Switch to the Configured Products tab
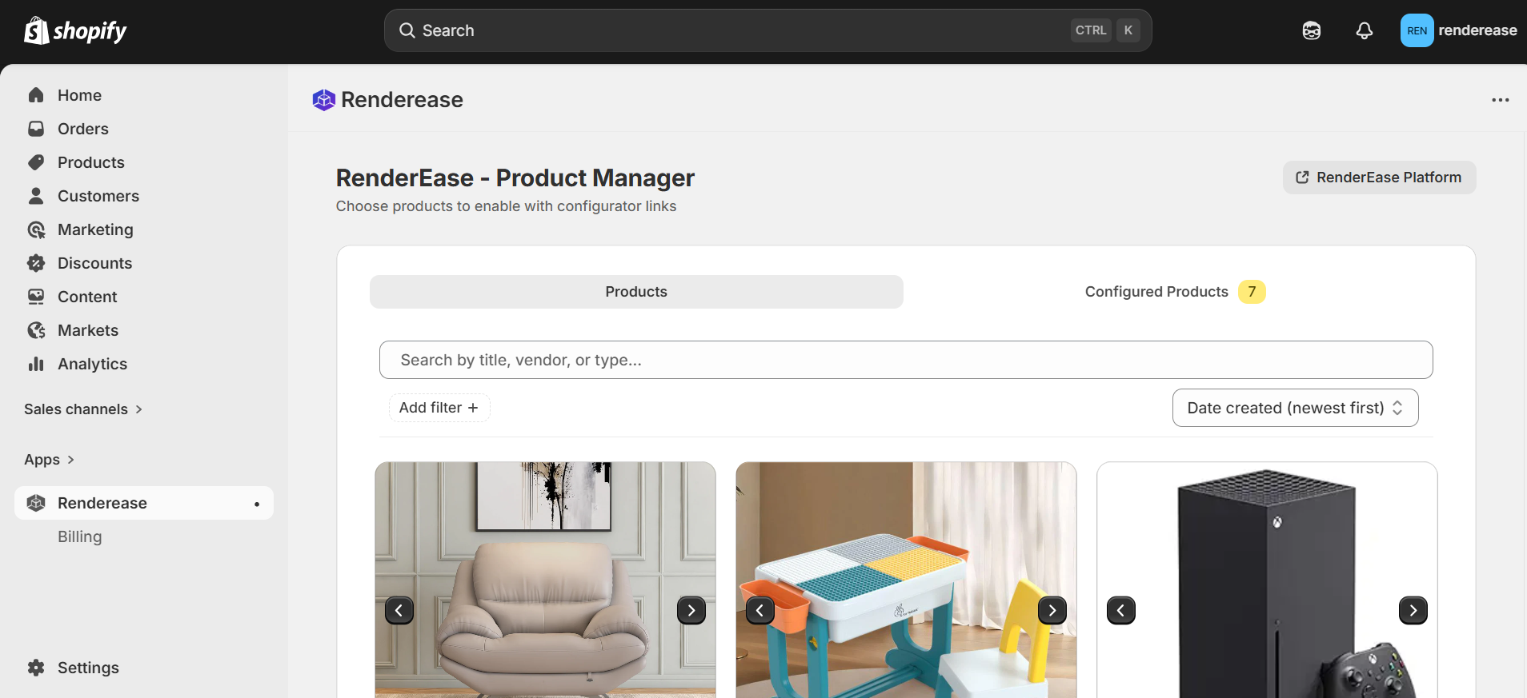The height and width of the screenshot is (698, 1527). tap(1175, 292)
